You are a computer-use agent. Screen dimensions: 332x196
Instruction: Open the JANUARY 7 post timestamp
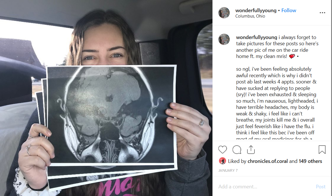228,171
